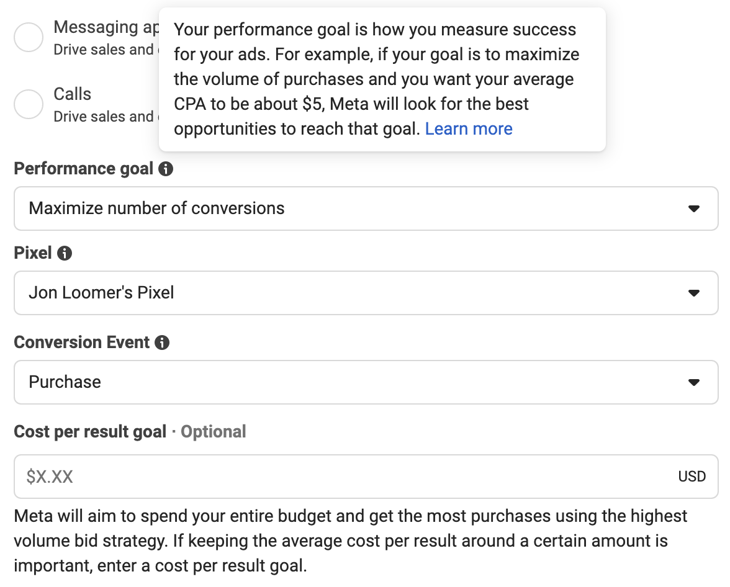Click the Performance goal info icon

tap(165, 169)
